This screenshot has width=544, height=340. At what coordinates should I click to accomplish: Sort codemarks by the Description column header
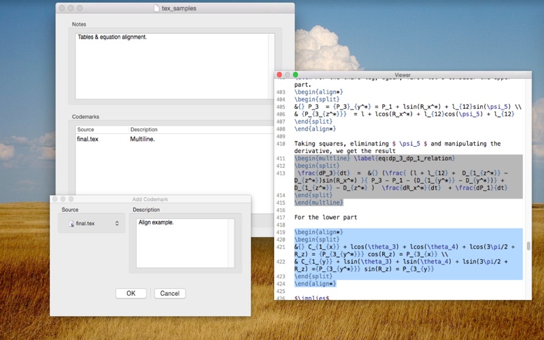[201, 129]
